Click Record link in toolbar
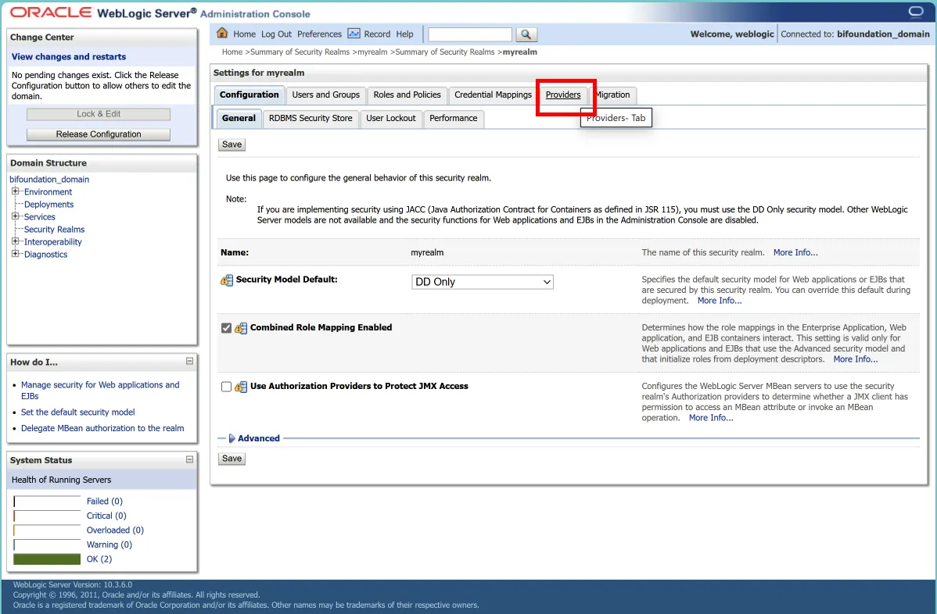This screenshot has height=614, width=937. click(x=377, y=34)
